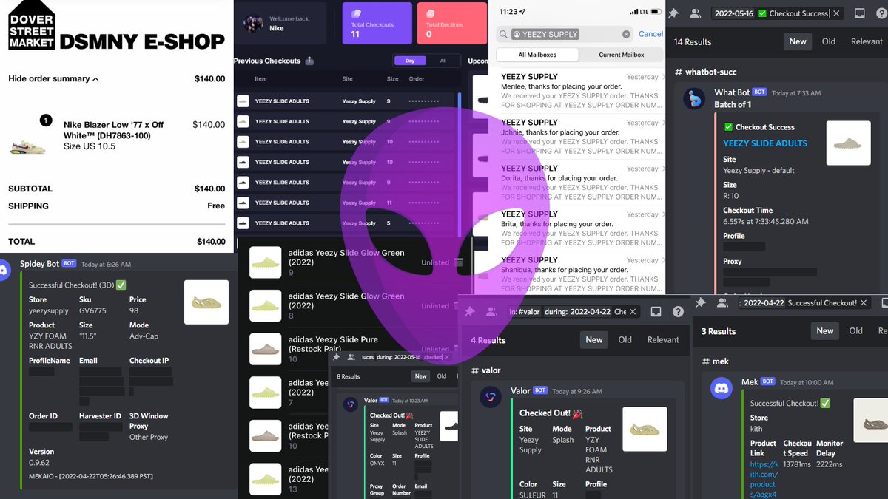Open Johnie's YEEZY SUPPLY email chevron
This screenshot has width=888, height=499.
(x=662, y=123)
